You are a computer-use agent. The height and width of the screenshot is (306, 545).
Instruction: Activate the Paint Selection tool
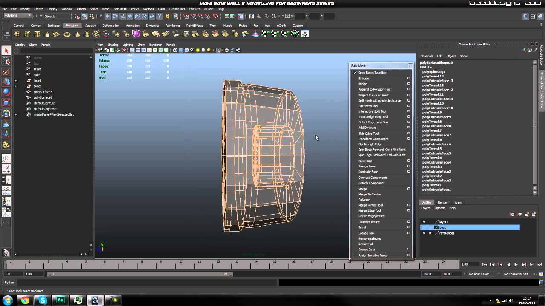[x=6, y=72]
